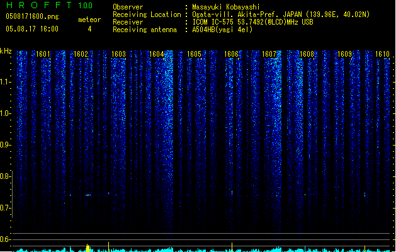
Task: Click the 0.7 frequency axis label
Action: tap(4, 208)
